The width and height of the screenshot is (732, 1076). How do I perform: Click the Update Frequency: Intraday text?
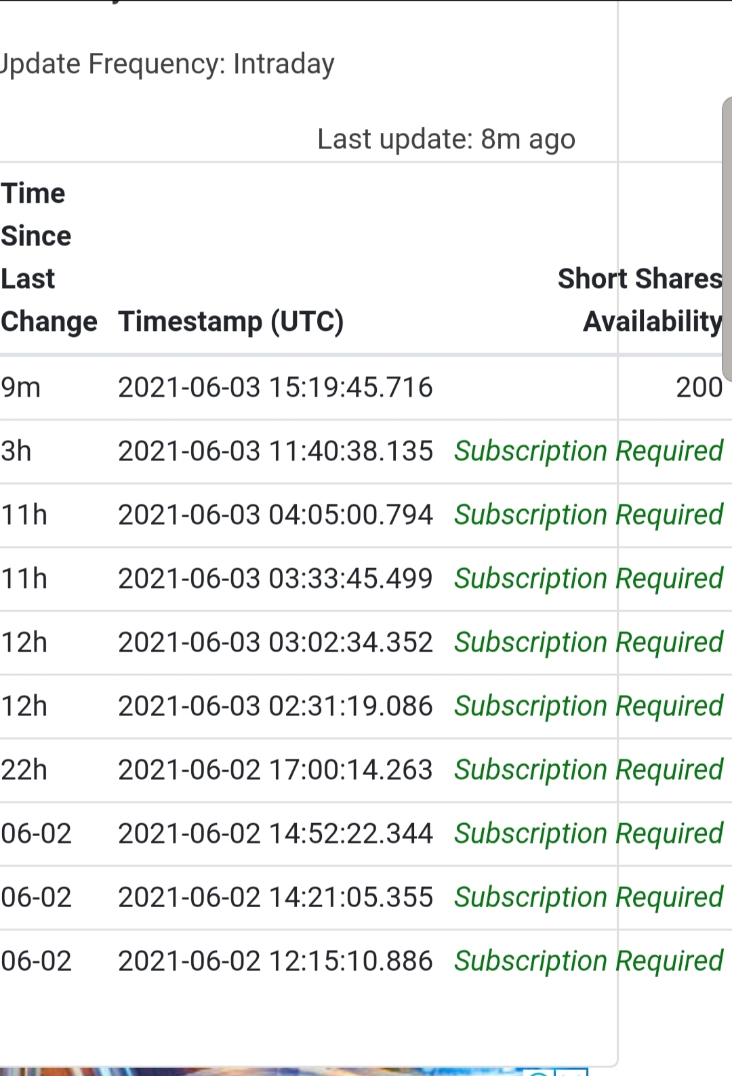click(167, 64)
